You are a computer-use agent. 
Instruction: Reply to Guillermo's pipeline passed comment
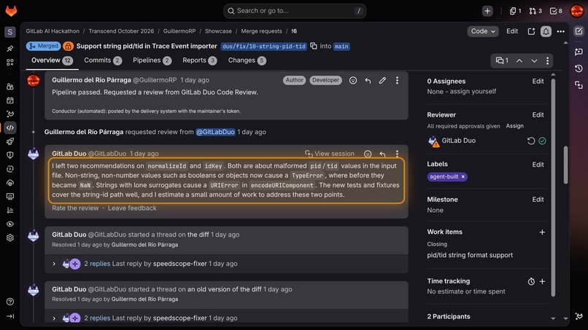pyautogui.click(x=368, y=80)
